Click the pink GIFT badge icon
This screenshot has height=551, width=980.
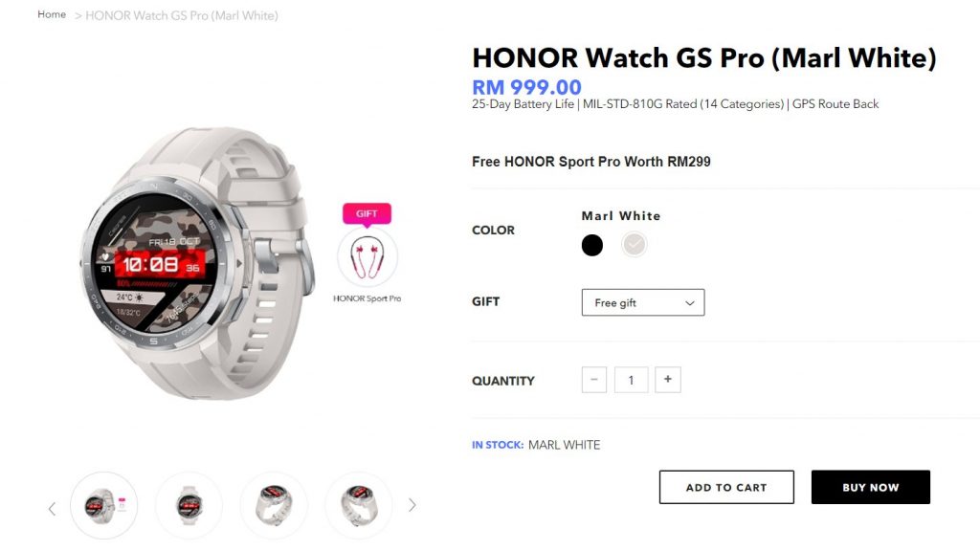pos(367,213)
